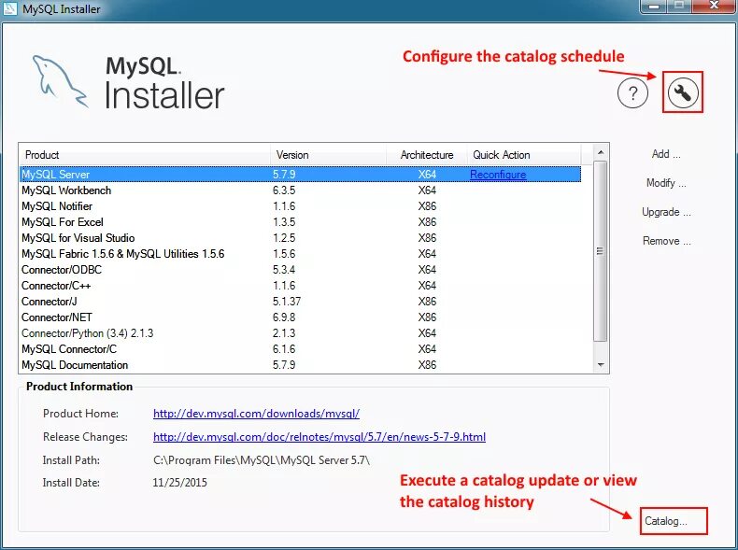Click the install date 11/25/2015
738x550 pixels.
[x=179, y=483]
